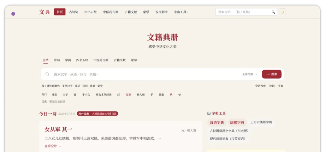Image resolution: width=331 pixels, height=152 pixels.
Task: Click the book icon beside 字典工具 heading
Action: (209, 113)
